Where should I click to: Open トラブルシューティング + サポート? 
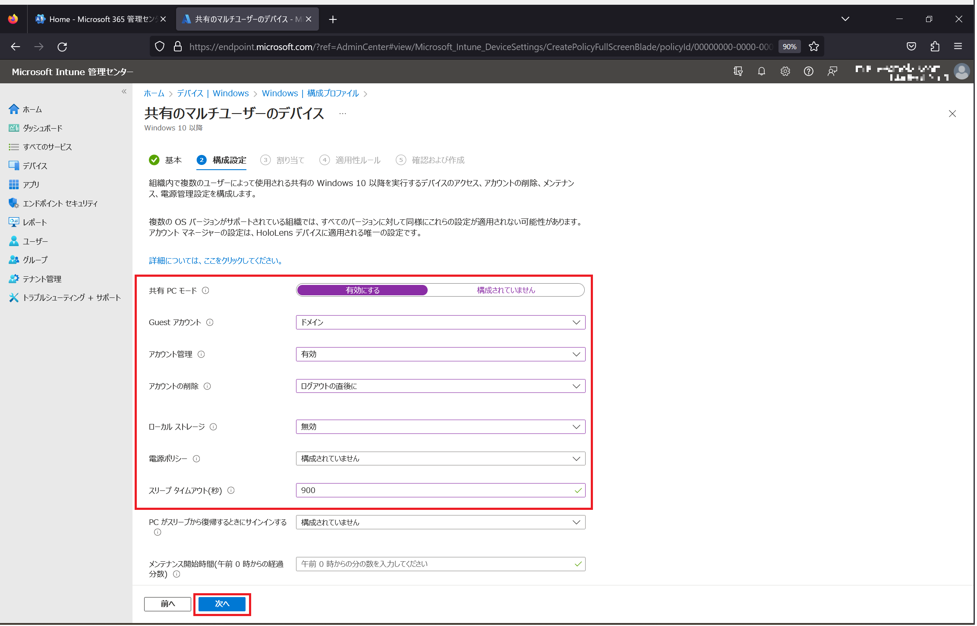65,298
